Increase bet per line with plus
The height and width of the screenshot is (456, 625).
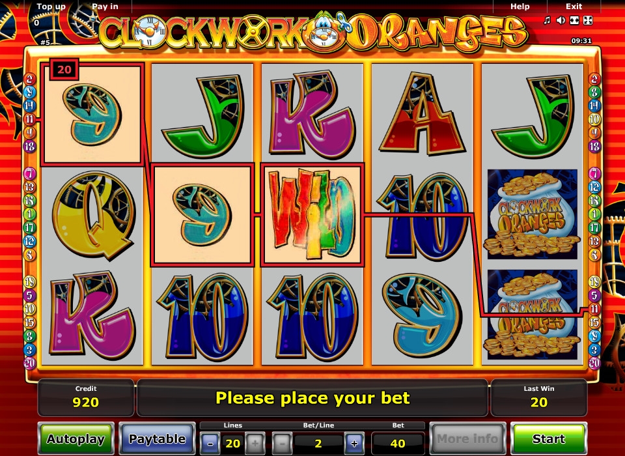click(x=354, y=443)
